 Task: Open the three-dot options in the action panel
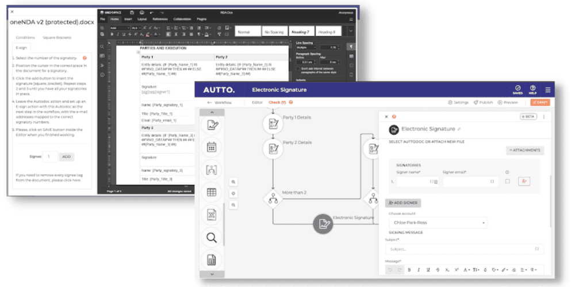tap(544, 117)
